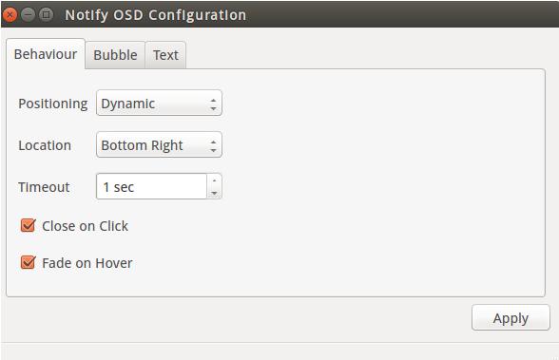
Task: Close the Notify OSD Configuration window
Action: point(10,15)
